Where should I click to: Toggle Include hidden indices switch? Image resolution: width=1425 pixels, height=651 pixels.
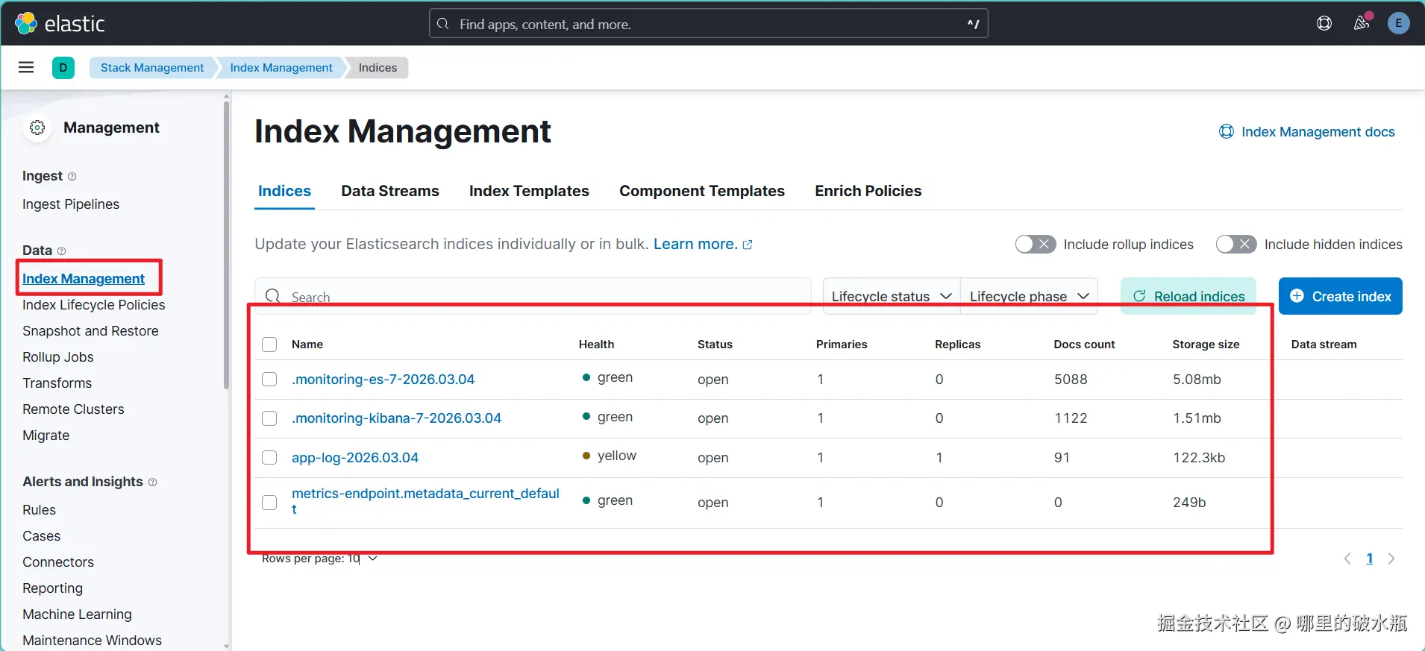click(x=1236, y=244)
